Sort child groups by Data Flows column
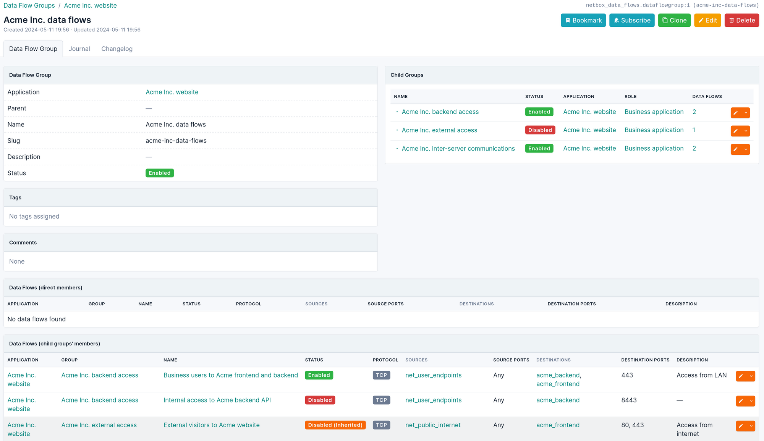Screen dimensions: 764x441 (x=707, y=97)
